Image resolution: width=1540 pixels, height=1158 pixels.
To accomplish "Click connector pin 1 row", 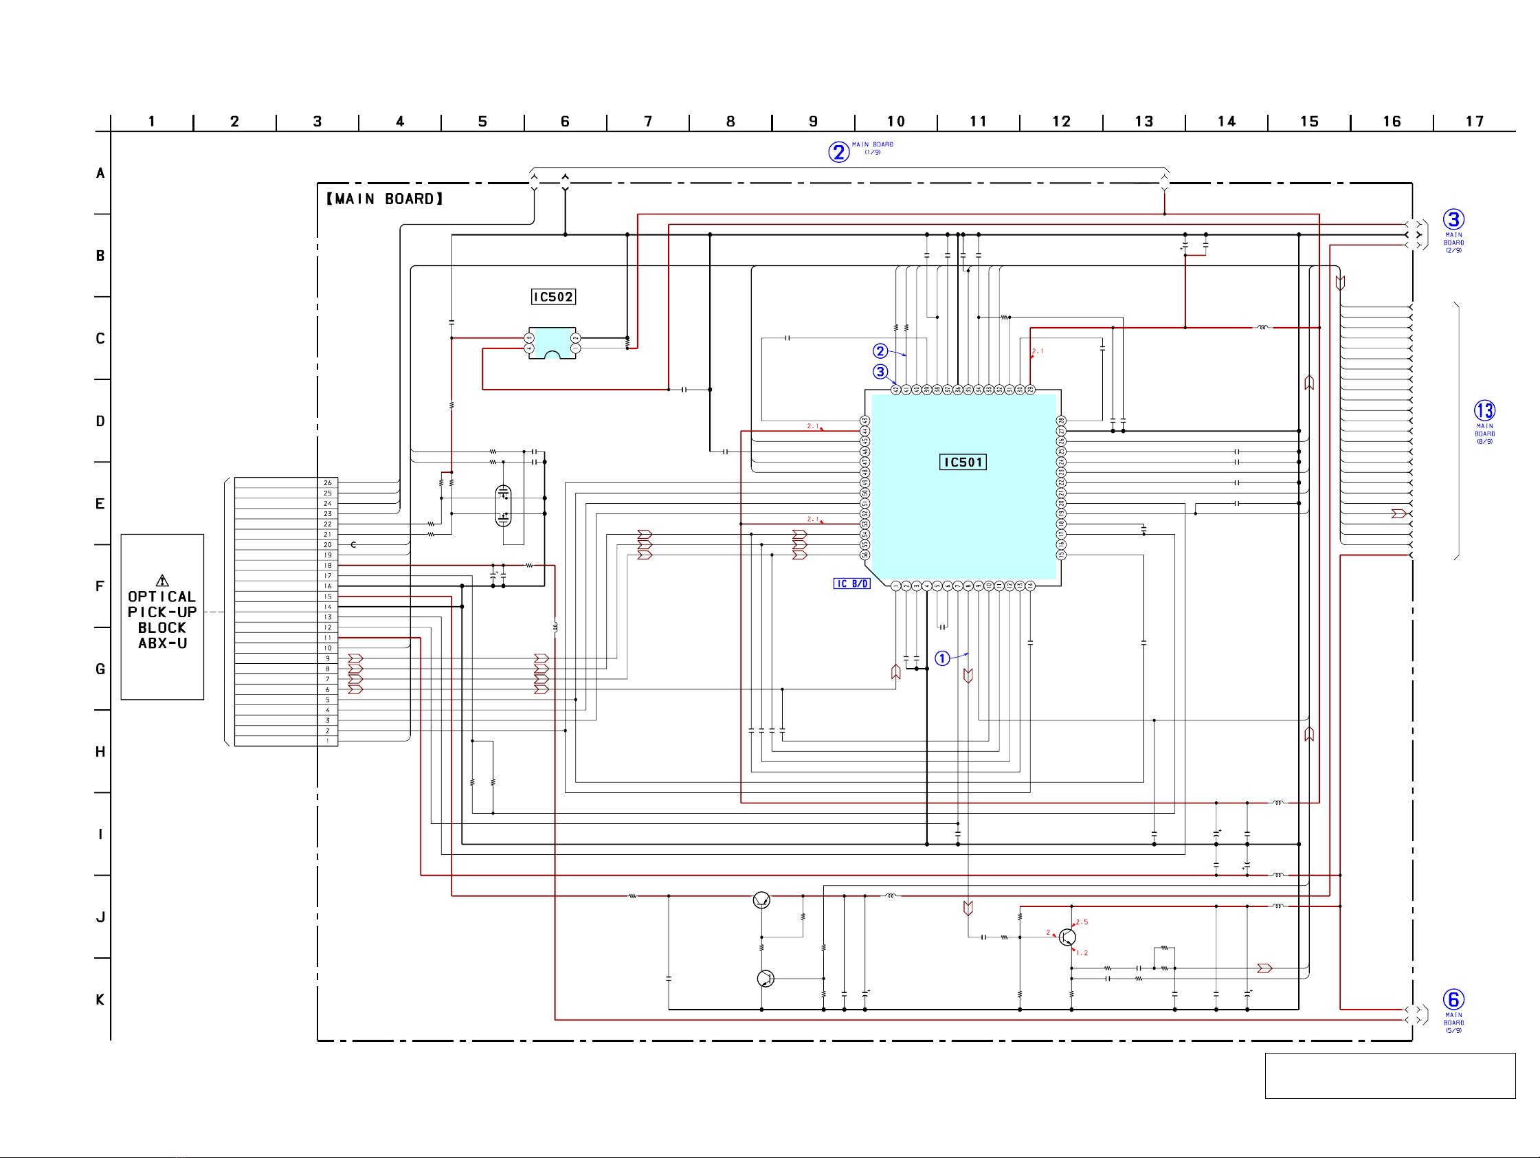I will [286, 741].
